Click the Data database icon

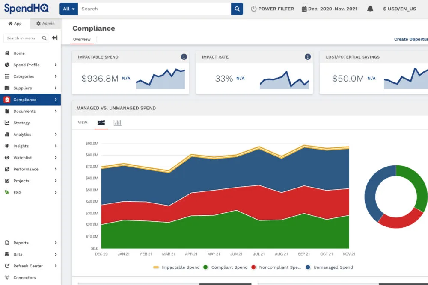[x=7, y=255]
